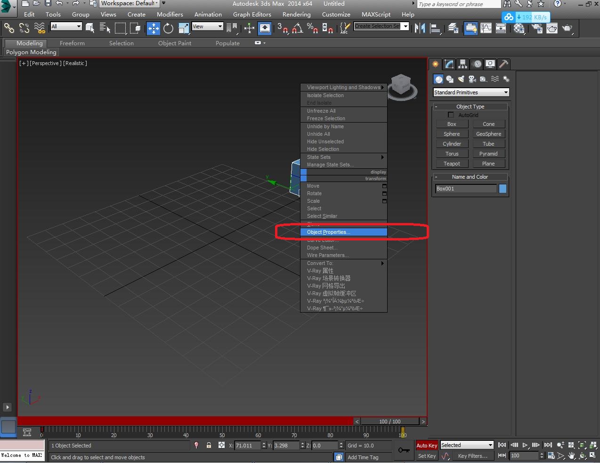Create a Box primitive button
This screenshot has width=600, height=463.
[452, 124]
